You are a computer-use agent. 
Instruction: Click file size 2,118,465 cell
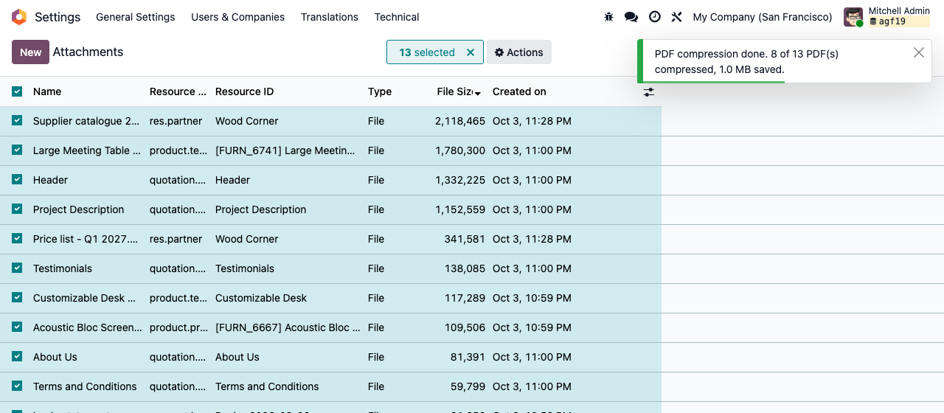coord(460,121)
